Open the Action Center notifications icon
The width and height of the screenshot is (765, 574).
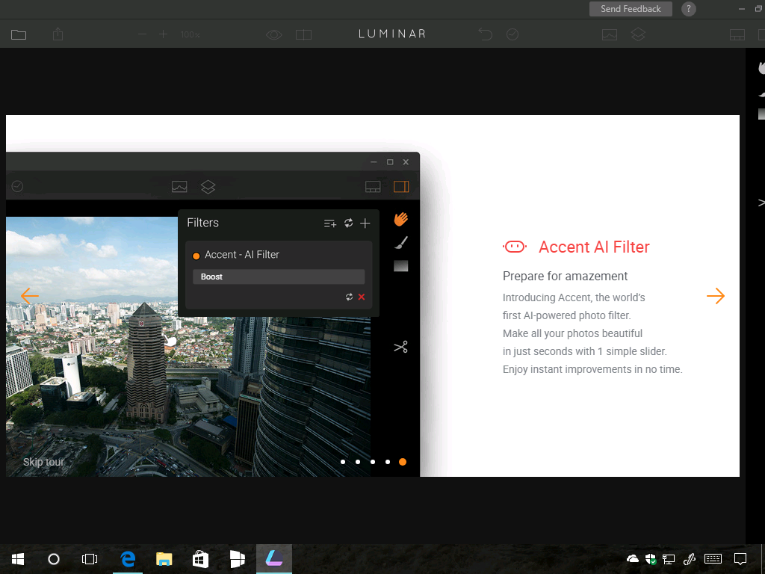click(740, 559)
